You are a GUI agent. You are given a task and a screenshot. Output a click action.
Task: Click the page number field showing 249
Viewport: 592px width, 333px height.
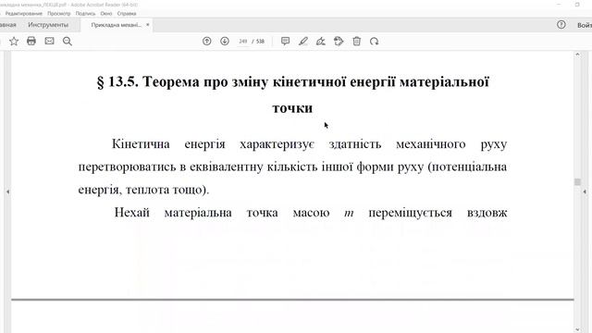click(x=242, y=41)
